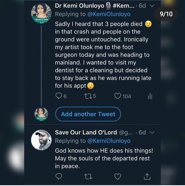Expand options chevron on Save Our Land tweet
The width and height of the screenshot is (185, 186).
(x=152, y=132)
